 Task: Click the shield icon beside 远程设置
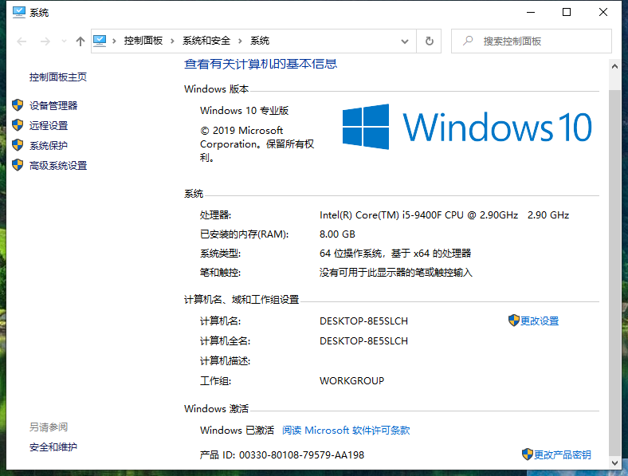click(18, 125)
